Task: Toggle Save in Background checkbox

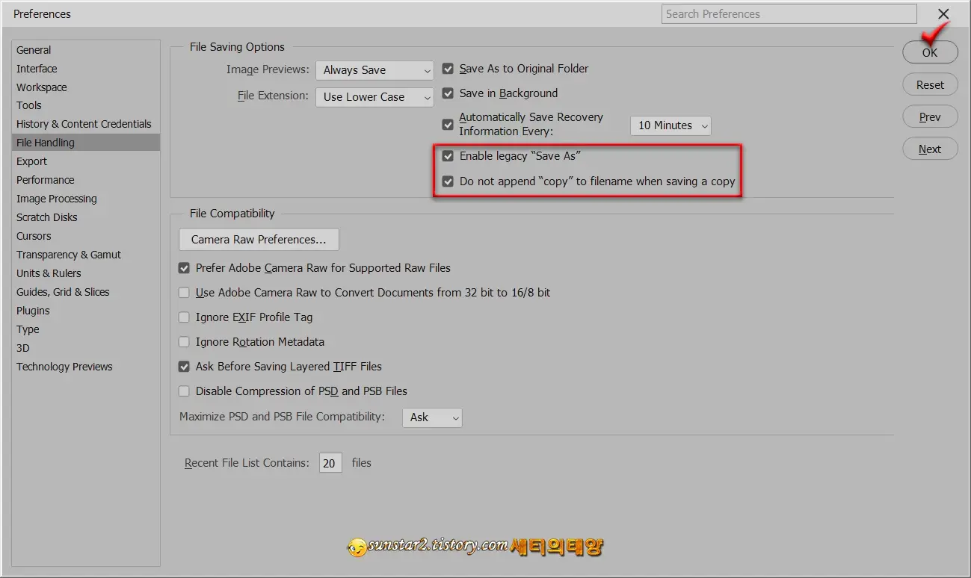Action: pos(448,93)
